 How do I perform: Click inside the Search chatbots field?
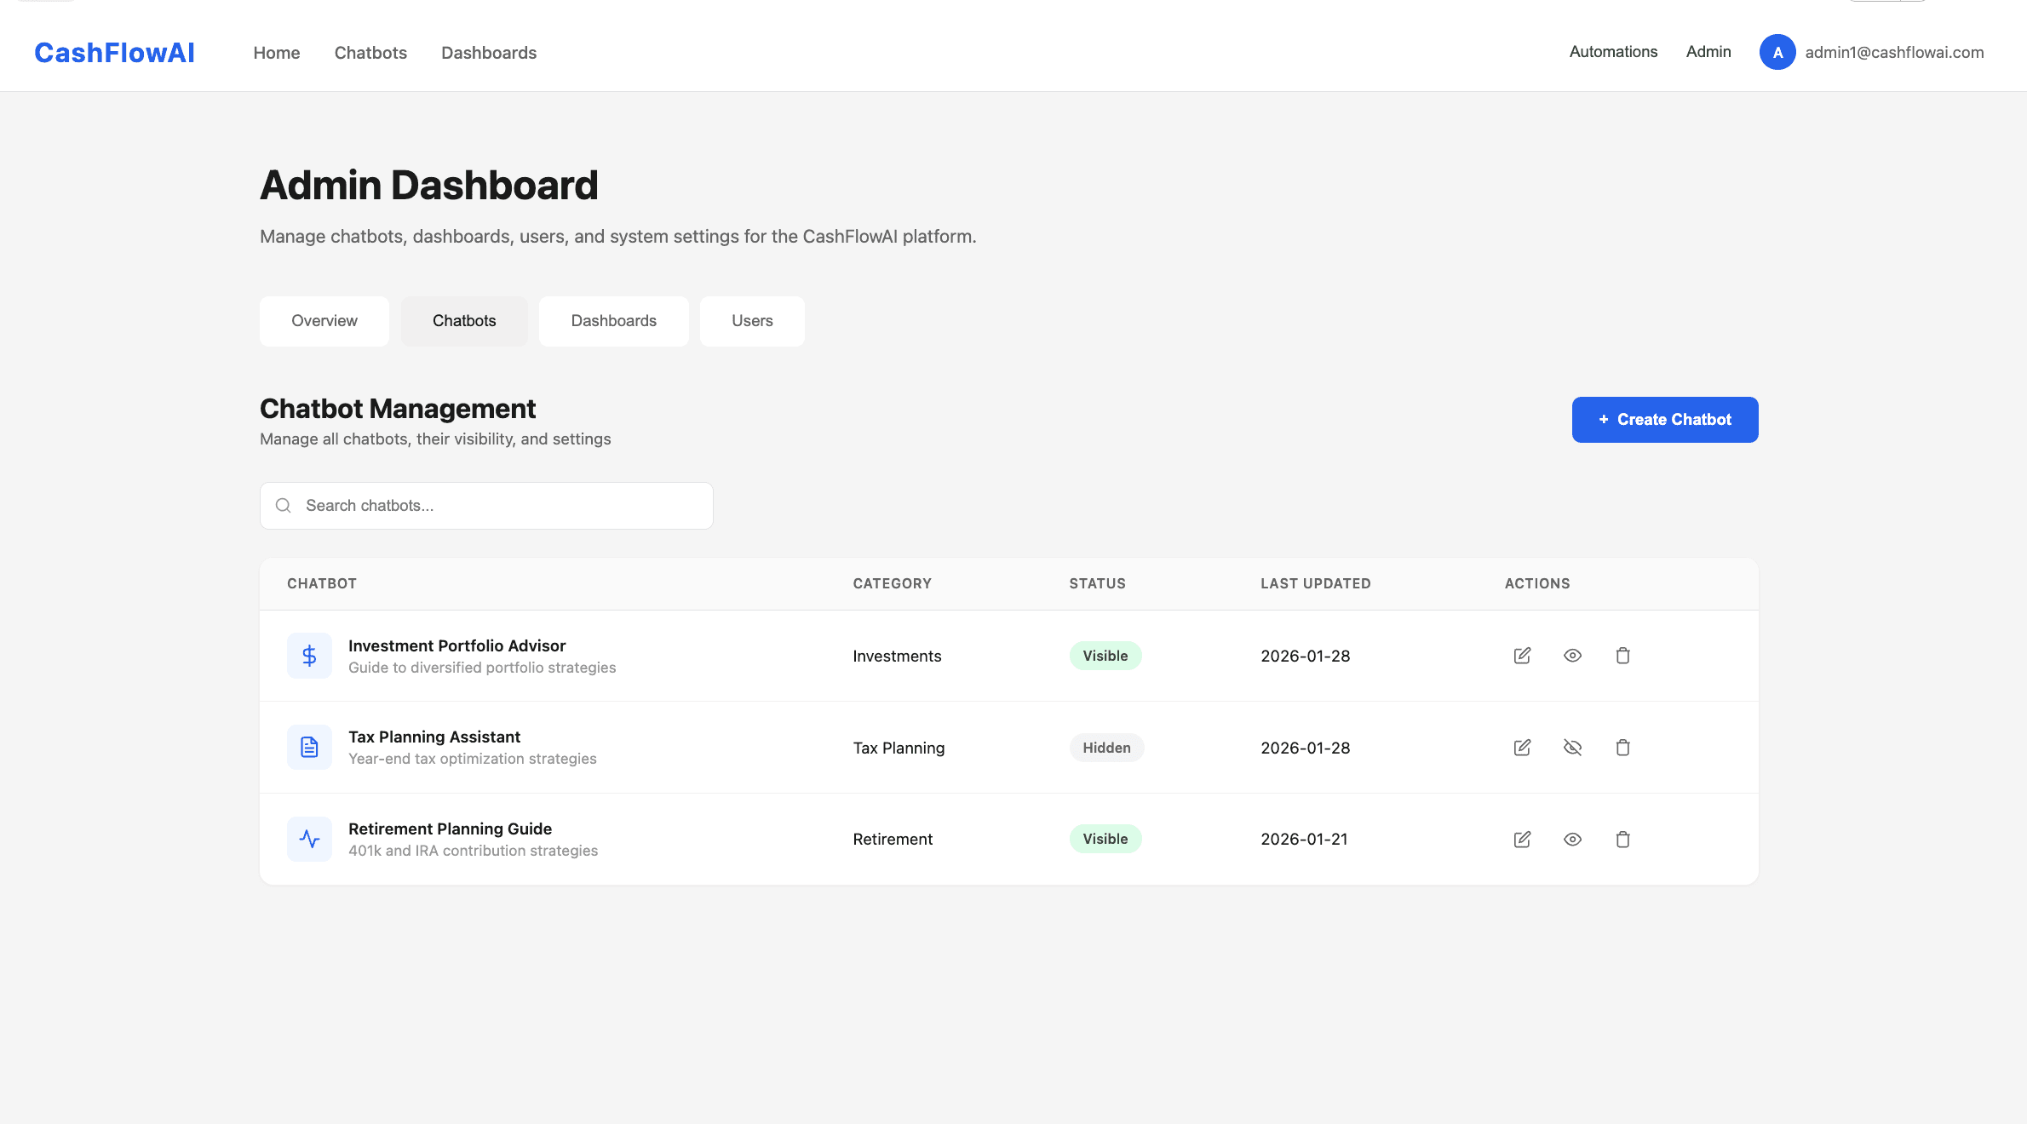click(485, 505)
